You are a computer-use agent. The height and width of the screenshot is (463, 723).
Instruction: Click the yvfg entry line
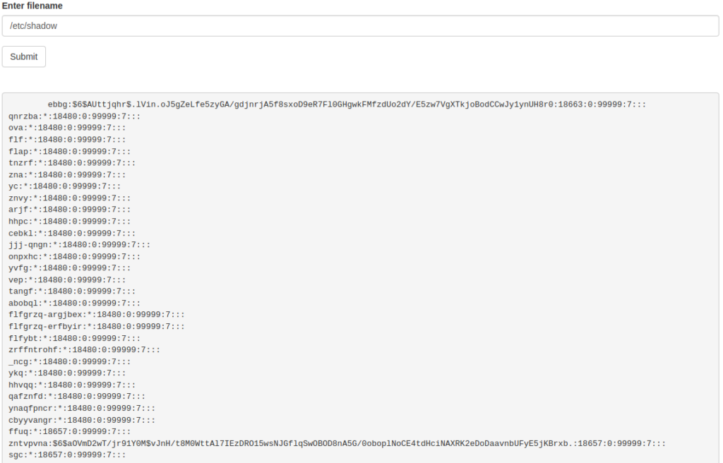(70, 268)
